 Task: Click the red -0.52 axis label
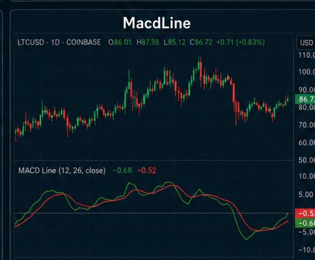point(305,214)
